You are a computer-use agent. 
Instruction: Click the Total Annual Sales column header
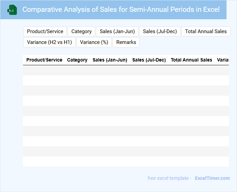click(x=191, y=60)
